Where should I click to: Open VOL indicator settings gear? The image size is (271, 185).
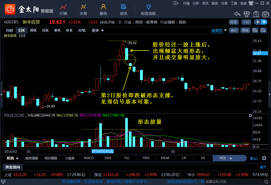pyautogui.click(x=250, y=115)
